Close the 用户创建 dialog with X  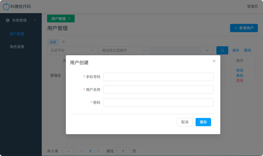pyautogui.click(x=214, y=61)
